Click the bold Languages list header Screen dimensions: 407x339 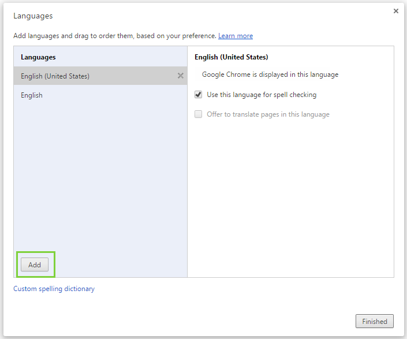pyautogui.click(x=38, y=57)
